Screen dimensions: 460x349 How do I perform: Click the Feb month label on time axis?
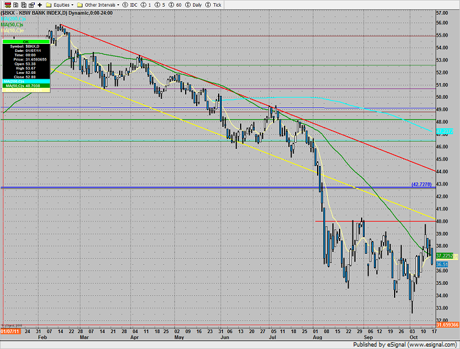point(43,337)
